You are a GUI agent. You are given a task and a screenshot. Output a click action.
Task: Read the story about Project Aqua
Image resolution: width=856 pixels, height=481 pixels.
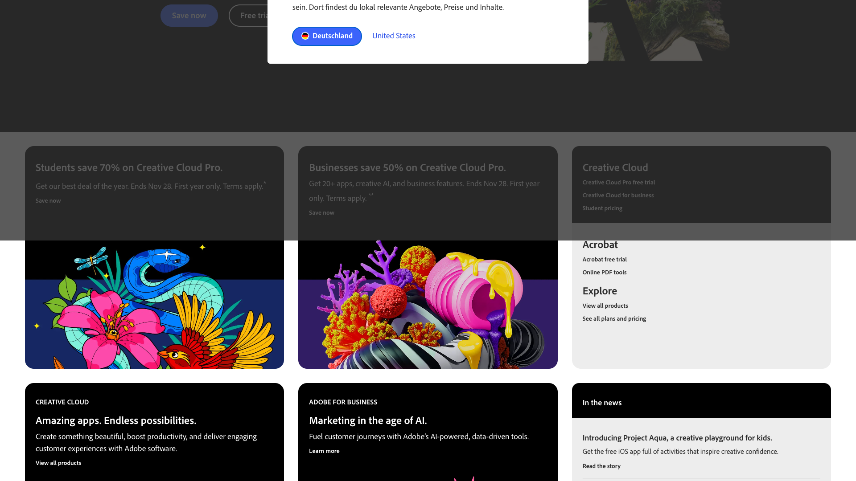pos(601,466)
